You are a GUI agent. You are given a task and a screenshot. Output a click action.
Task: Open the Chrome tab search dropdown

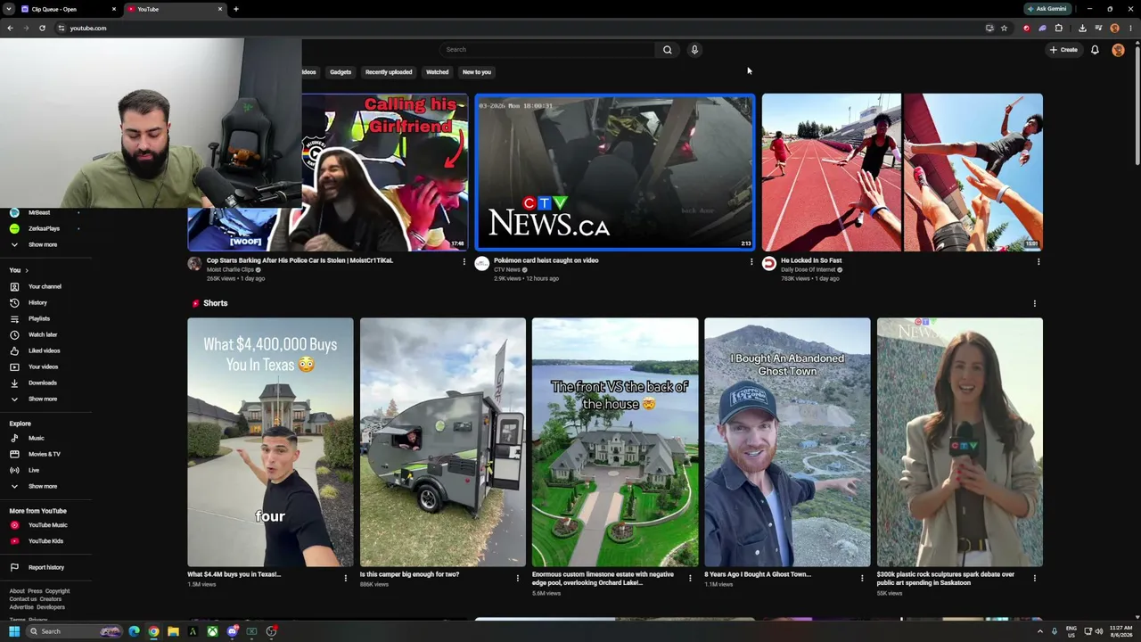(x=8, y=9)
